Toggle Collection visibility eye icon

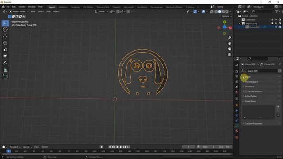tap(276, 19)
